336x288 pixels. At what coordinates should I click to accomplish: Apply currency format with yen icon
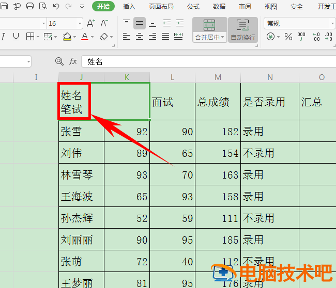tap(271, 37)
